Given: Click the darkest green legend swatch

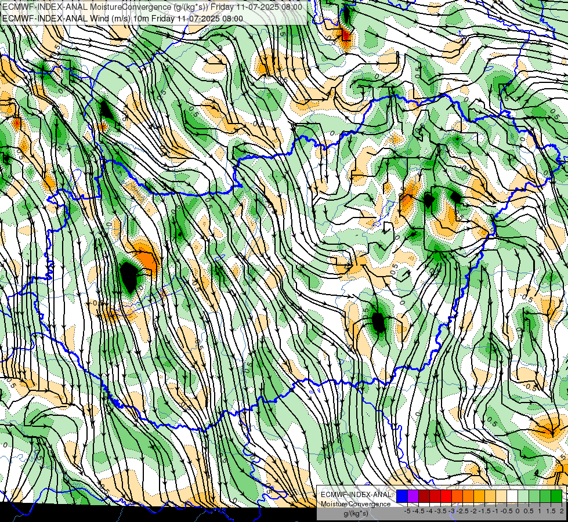Looking at the screenshot, I should (x=556, y=496).
